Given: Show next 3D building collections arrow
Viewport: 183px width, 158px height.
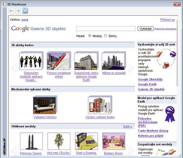Looking at the screenshot, I should [131, 68].
